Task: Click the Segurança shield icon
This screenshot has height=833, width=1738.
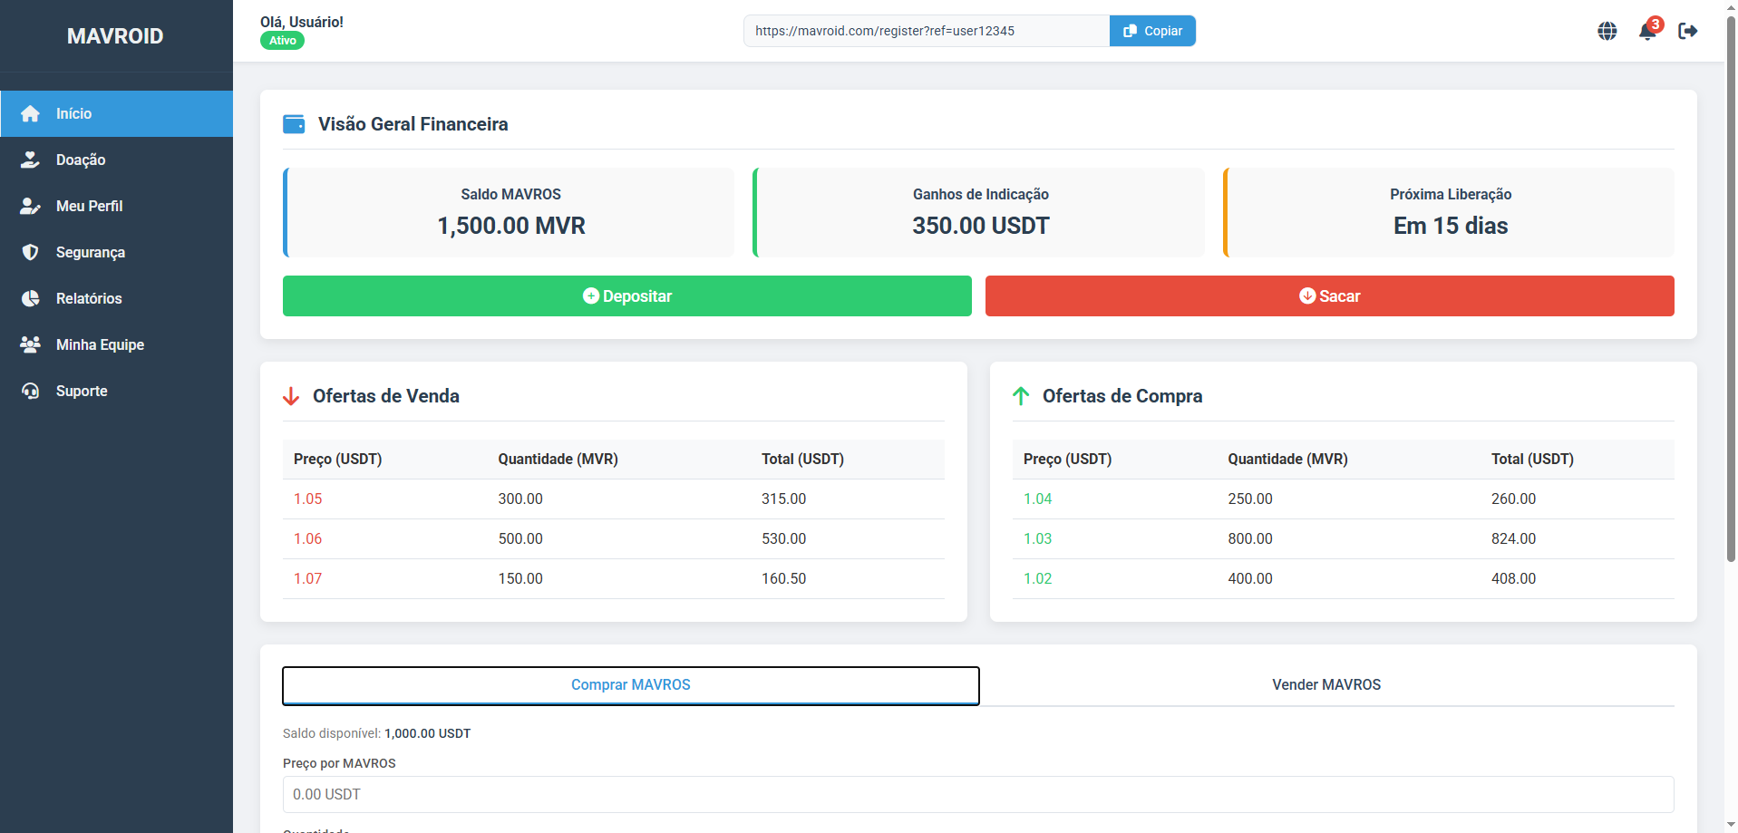Action: (x=31, y=252)
